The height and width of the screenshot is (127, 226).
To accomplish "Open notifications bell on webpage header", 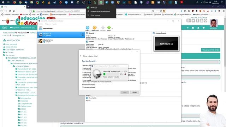I will pos(198,28).
